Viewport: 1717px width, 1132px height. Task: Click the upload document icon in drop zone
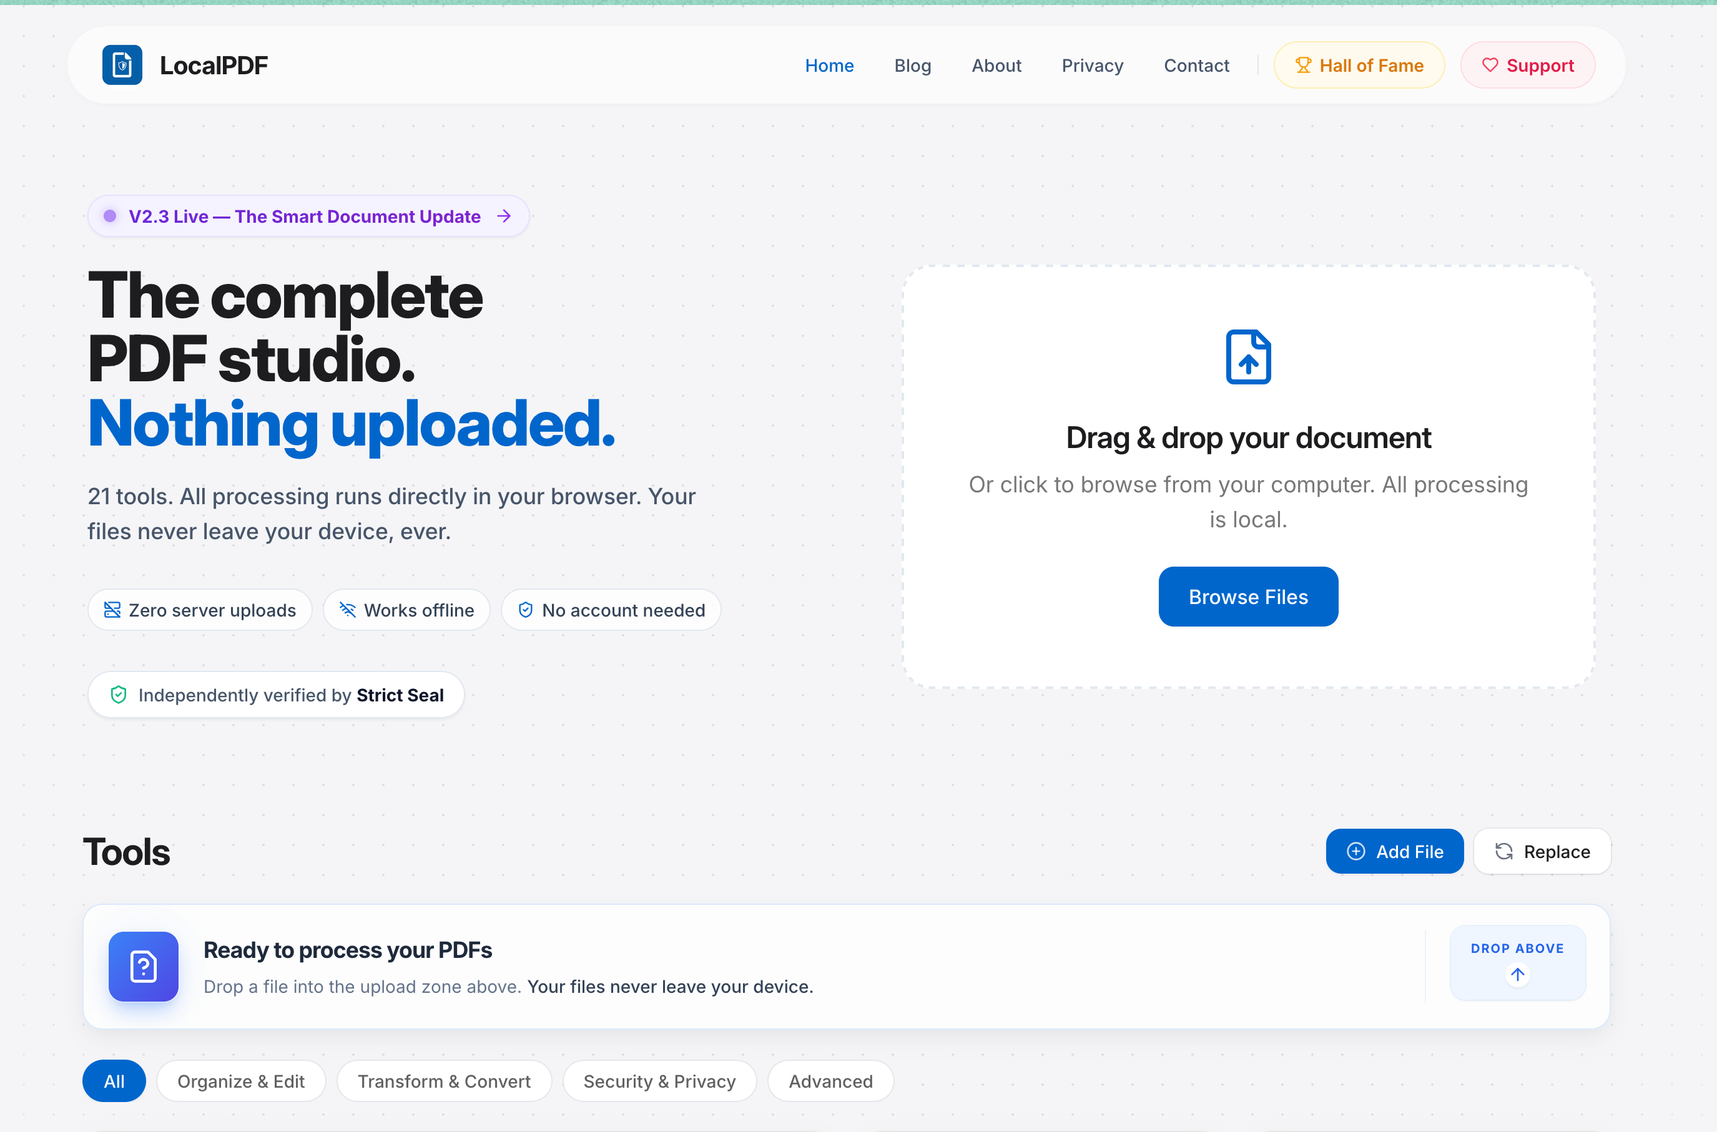pos(1247,358)
